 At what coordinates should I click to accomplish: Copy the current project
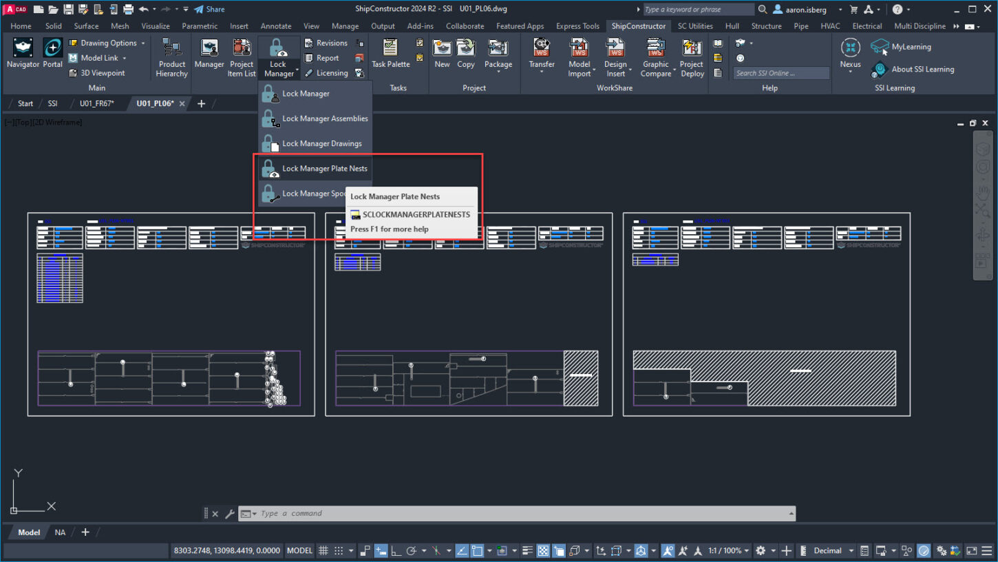(465, 55)
